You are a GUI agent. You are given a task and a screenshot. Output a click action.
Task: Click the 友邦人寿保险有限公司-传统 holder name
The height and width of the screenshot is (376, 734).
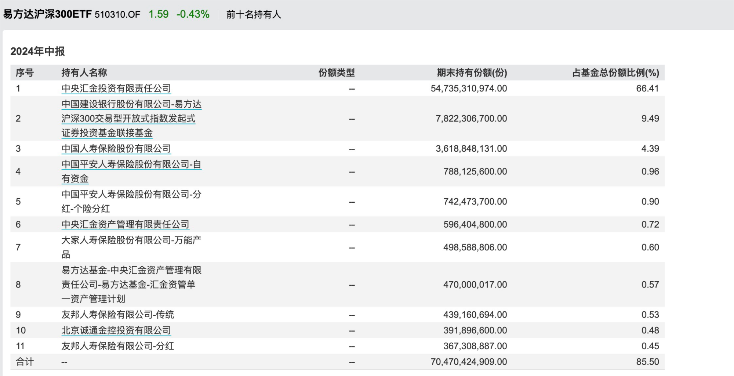click(117, 315)
